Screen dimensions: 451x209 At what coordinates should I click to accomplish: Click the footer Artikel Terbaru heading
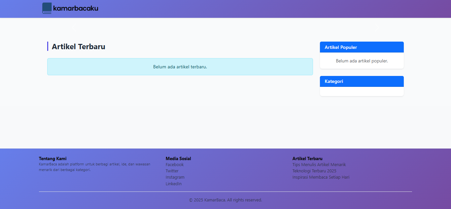click(x=307, y=158)
